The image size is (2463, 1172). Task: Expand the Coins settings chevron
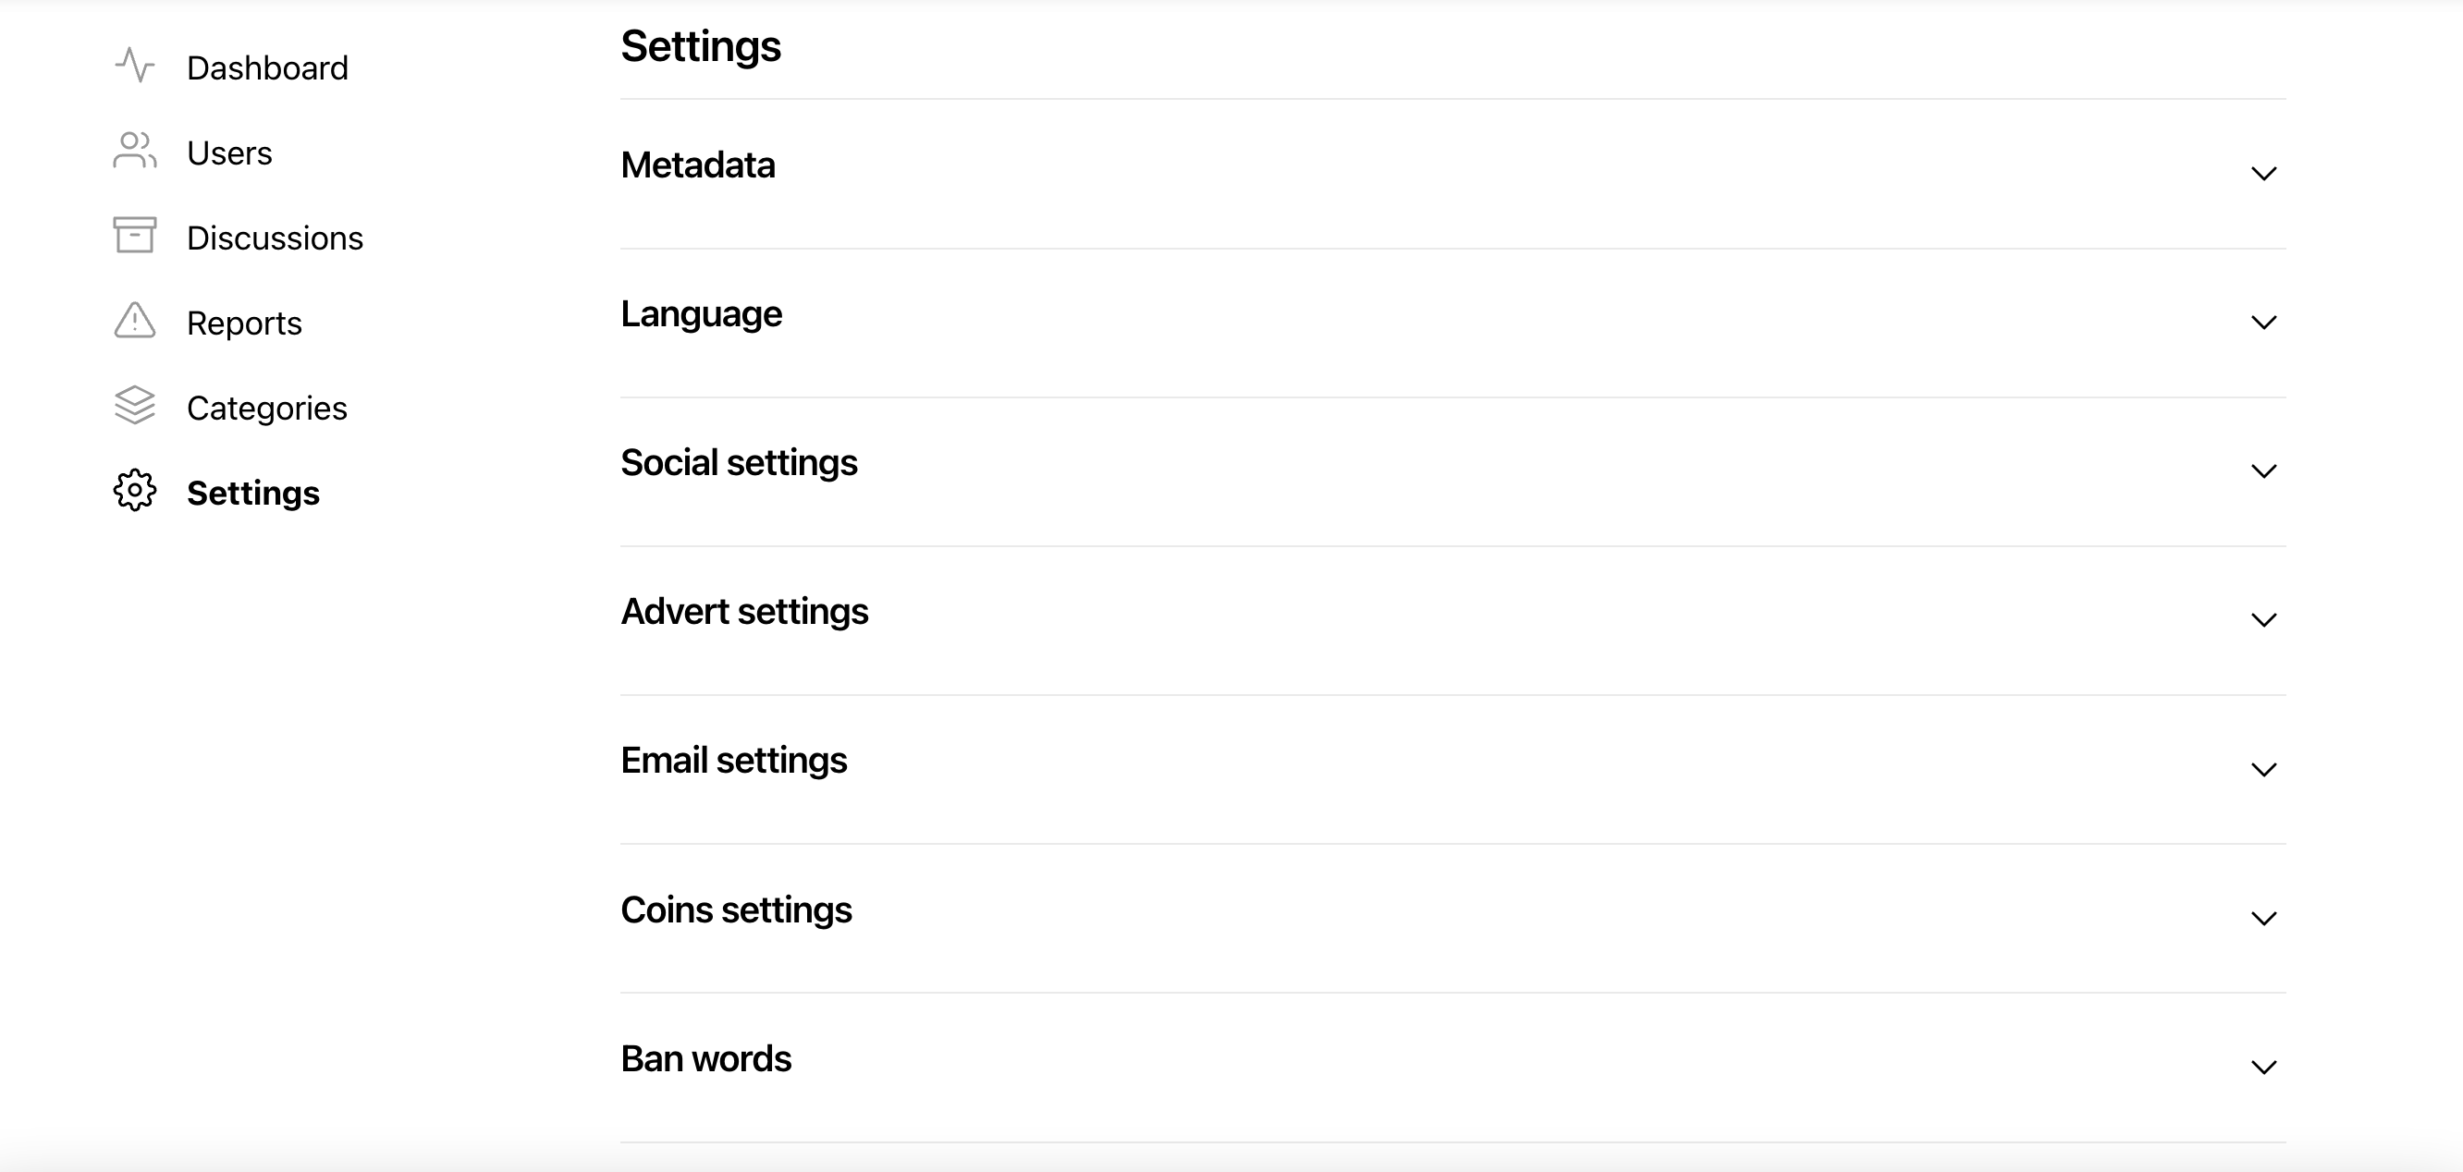click(x=2263, y=919)
